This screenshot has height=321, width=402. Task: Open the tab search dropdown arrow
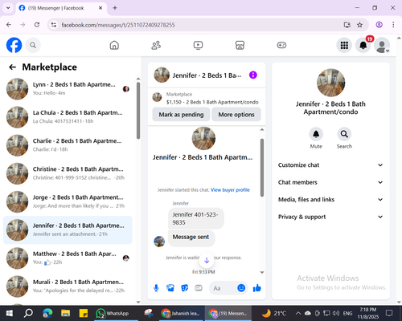8,8
